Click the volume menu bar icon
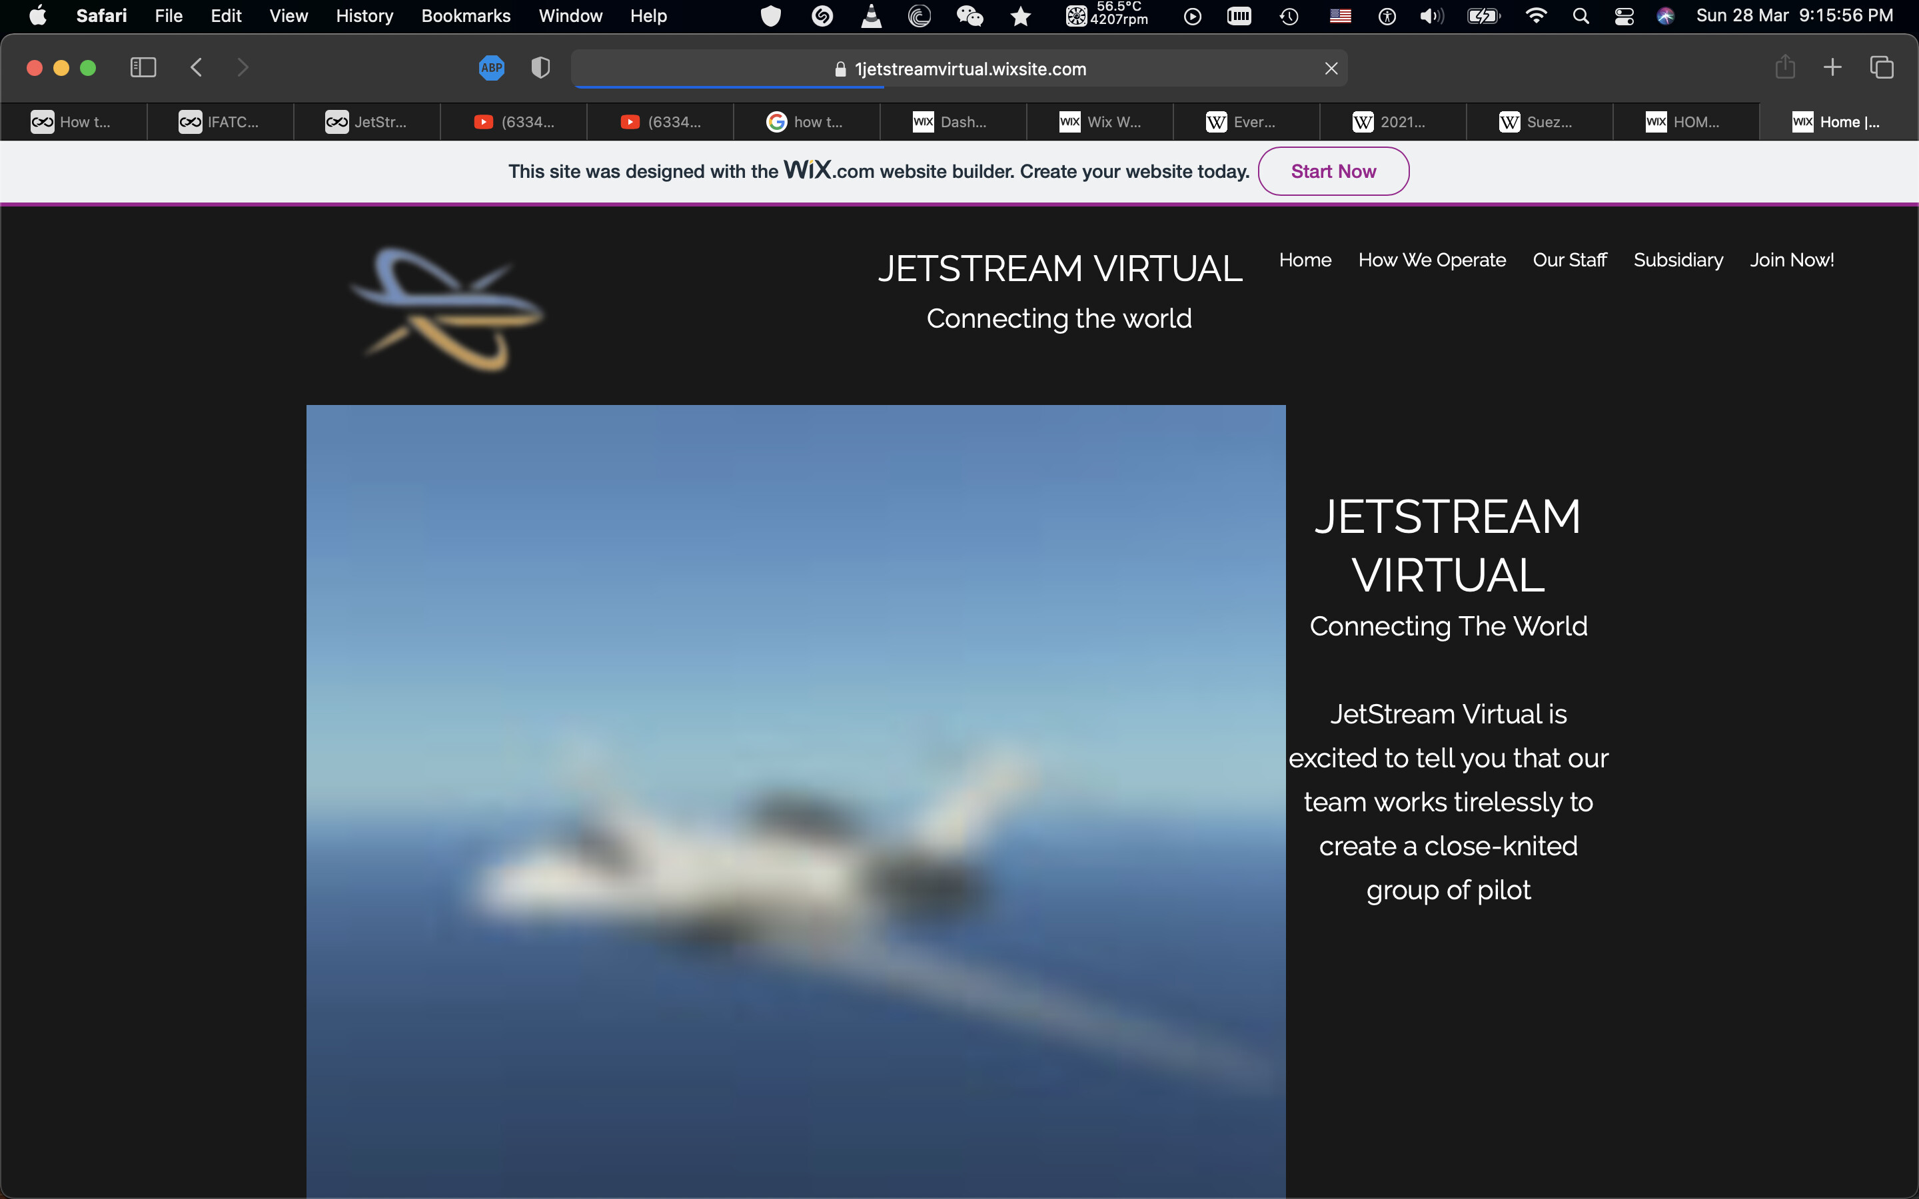 tap(1431, 16)
